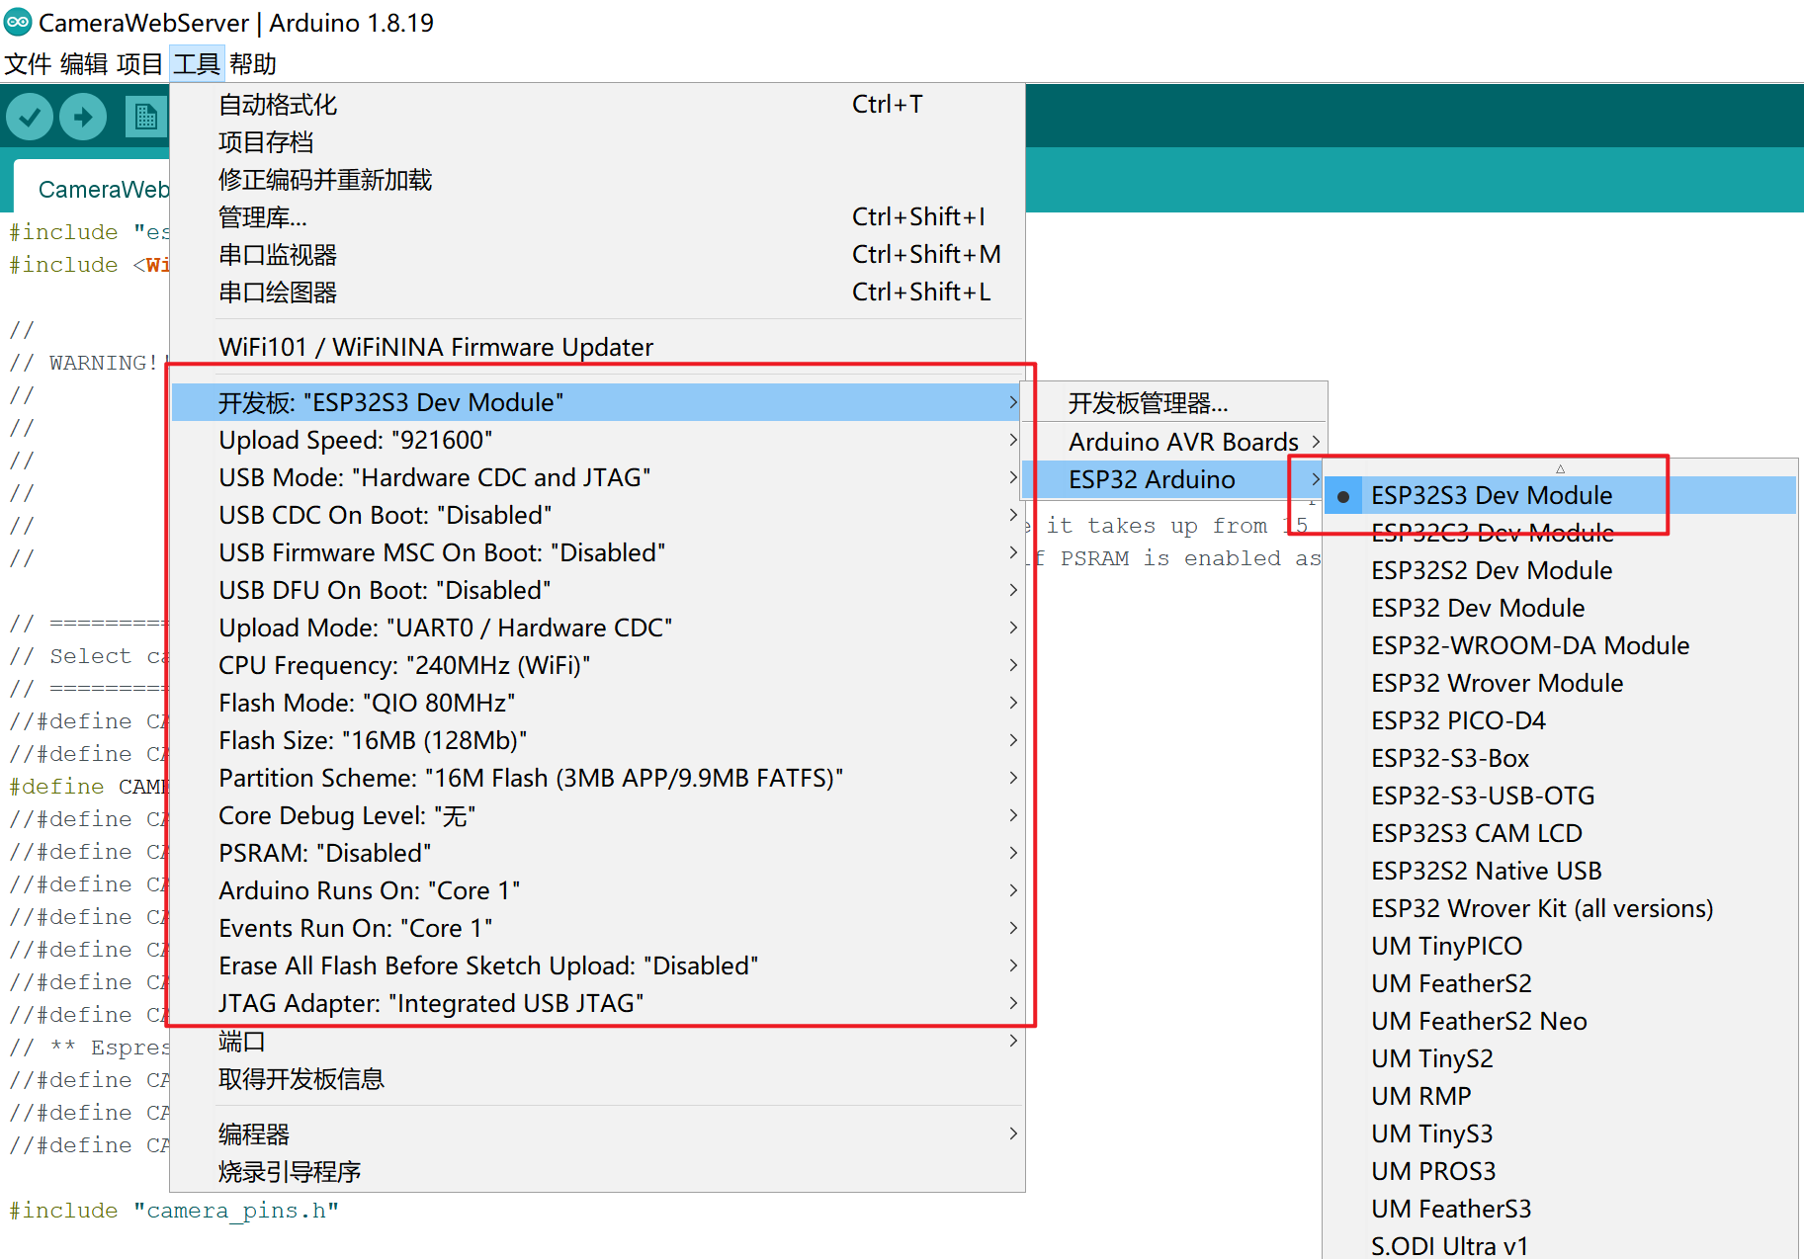Select ESP32 Dev Module board
1804x1259 pixels.
point(1560,608)
